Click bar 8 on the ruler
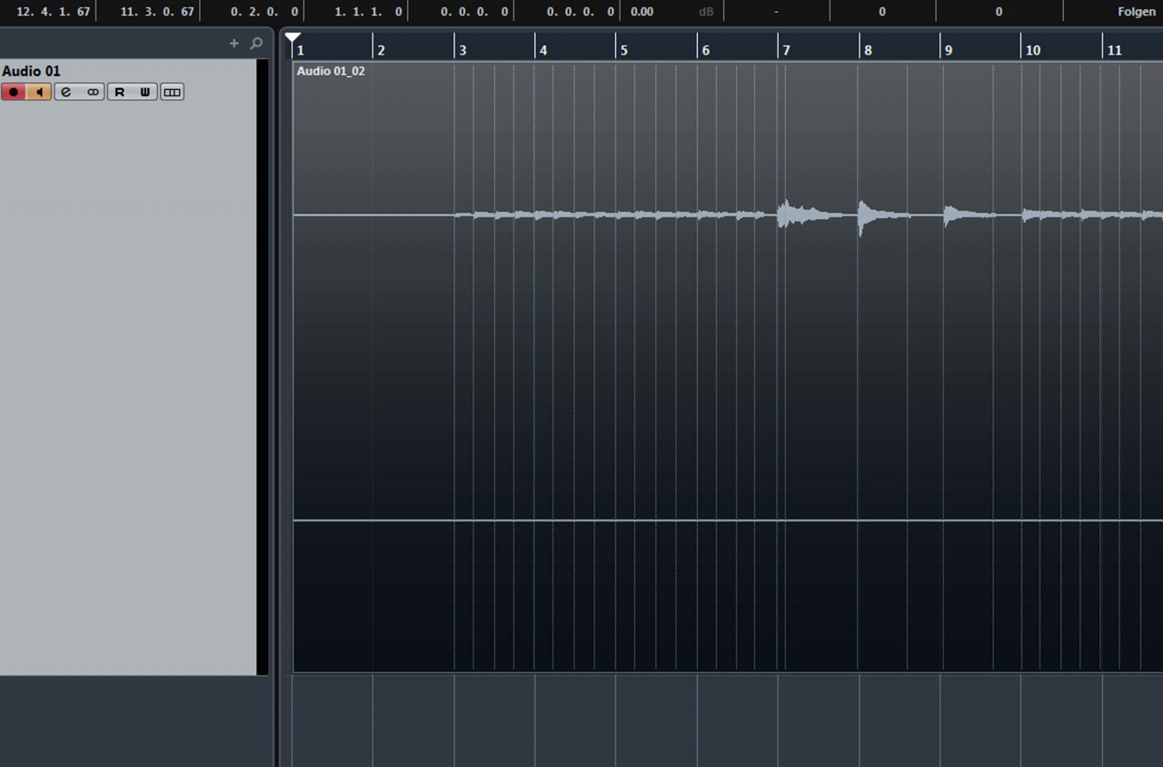1163x767 pixels. tap(868, 50)
